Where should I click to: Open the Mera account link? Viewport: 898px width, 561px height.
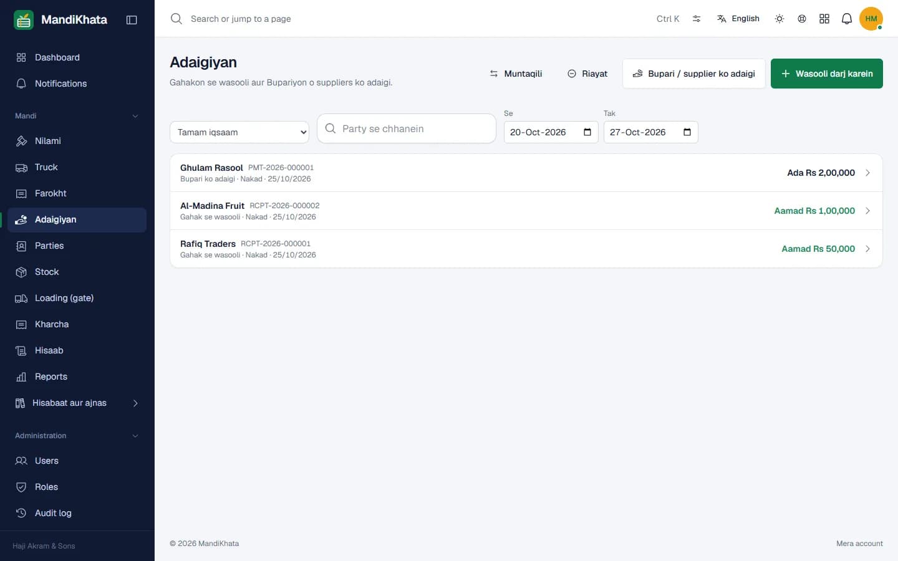tap(859, 544)
